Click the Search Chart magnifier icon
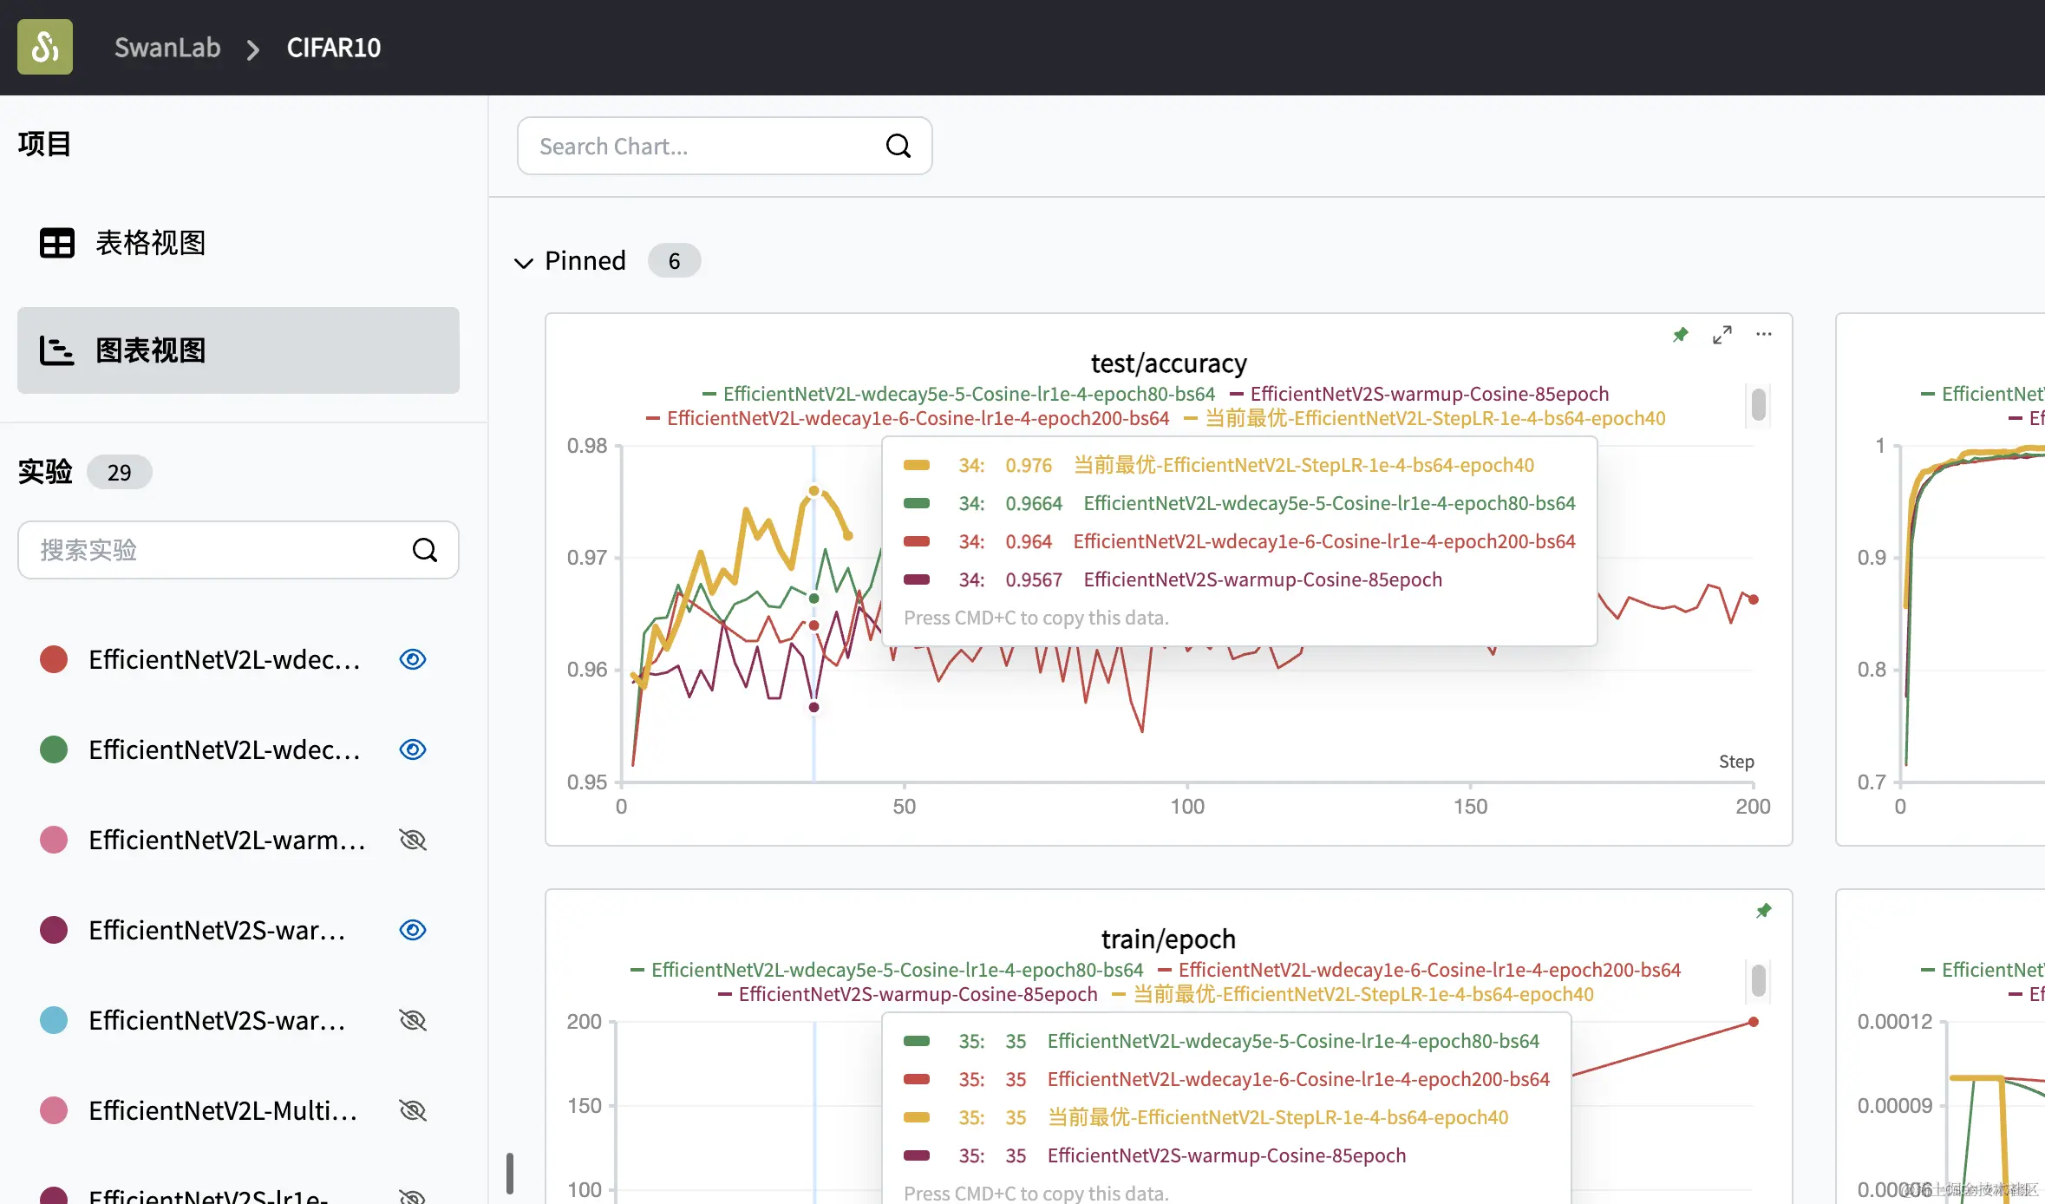 (x=898, y=146)
